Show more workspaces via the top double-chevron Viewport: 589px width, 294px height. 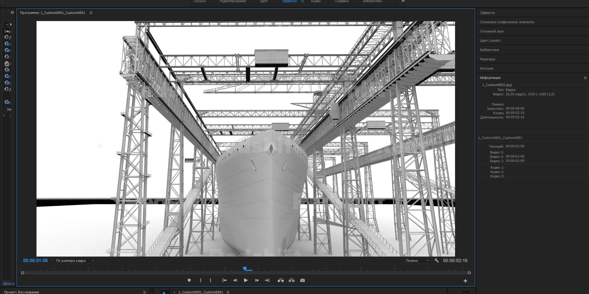point(403,1)
